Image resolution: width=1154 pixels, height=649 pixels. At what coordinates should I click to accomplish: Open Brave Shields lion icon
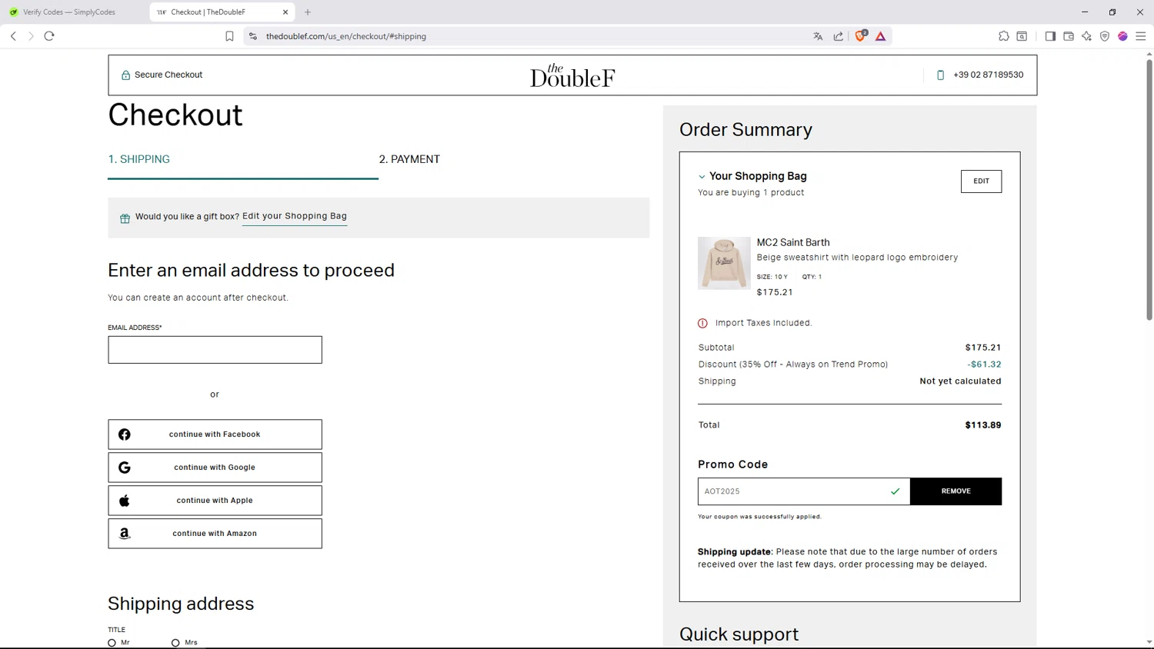861,35
